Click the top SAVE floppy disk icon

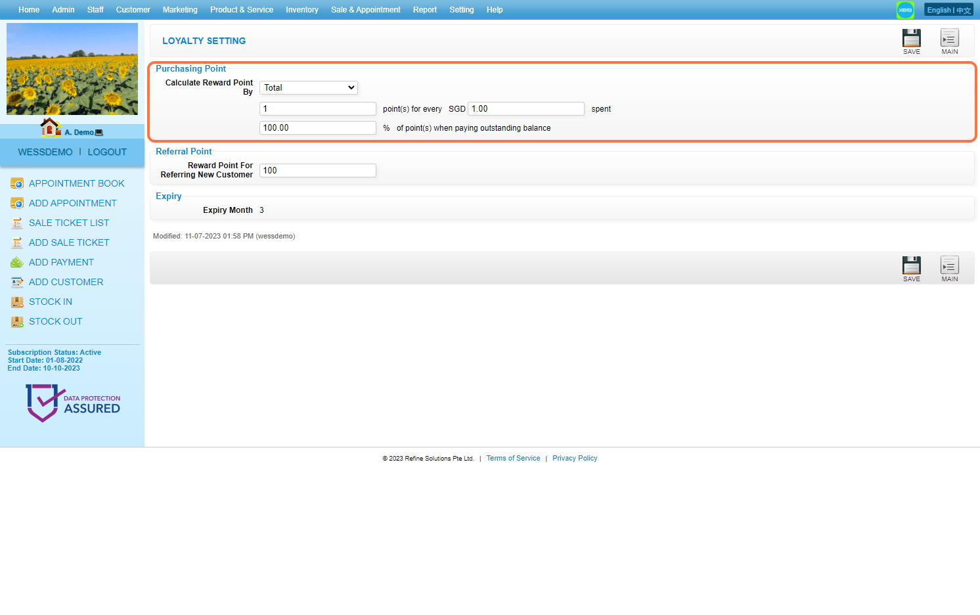tap(911, 38)
